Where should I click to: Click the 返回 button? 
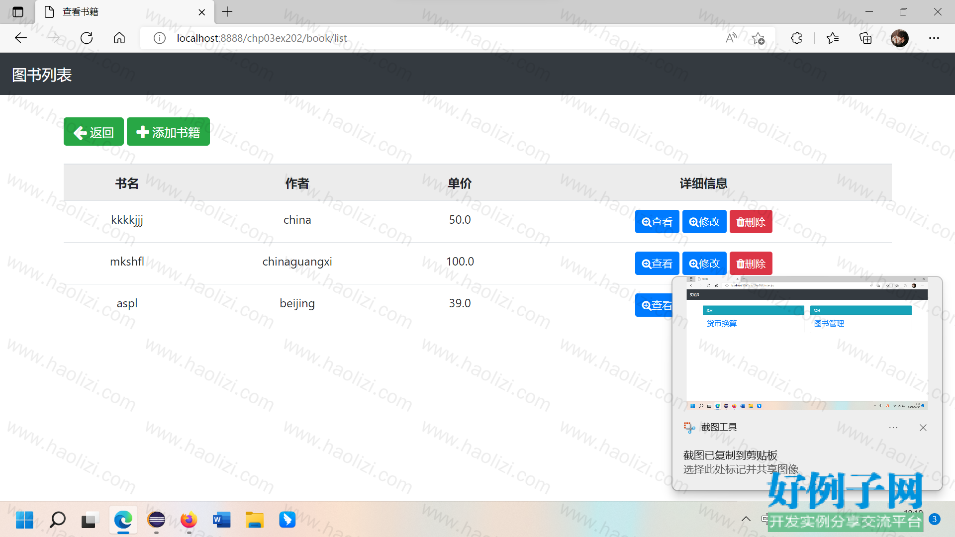tap(94, 132)
